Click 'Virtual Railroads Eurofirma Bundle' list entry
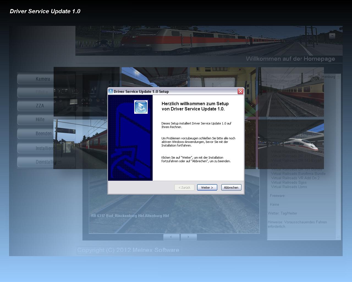Screen dimensions: 352x282 298,173
